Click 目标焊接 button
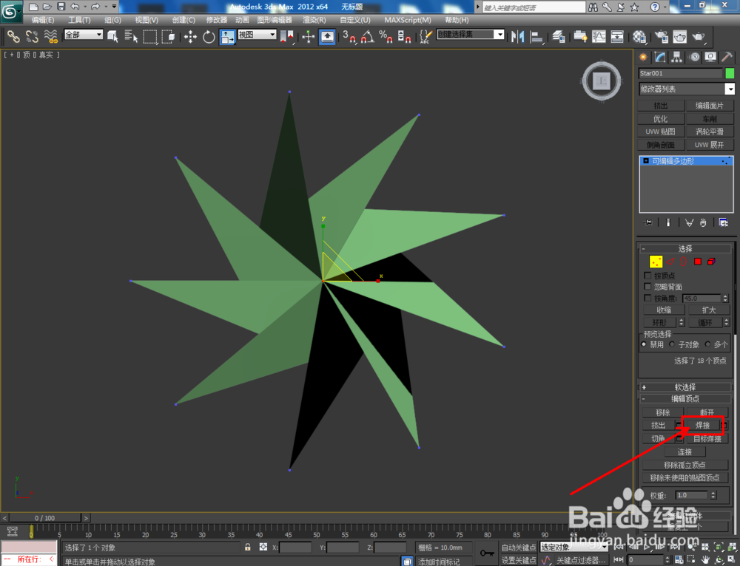Viewport: 740px width, 566px height. point(707,439)
